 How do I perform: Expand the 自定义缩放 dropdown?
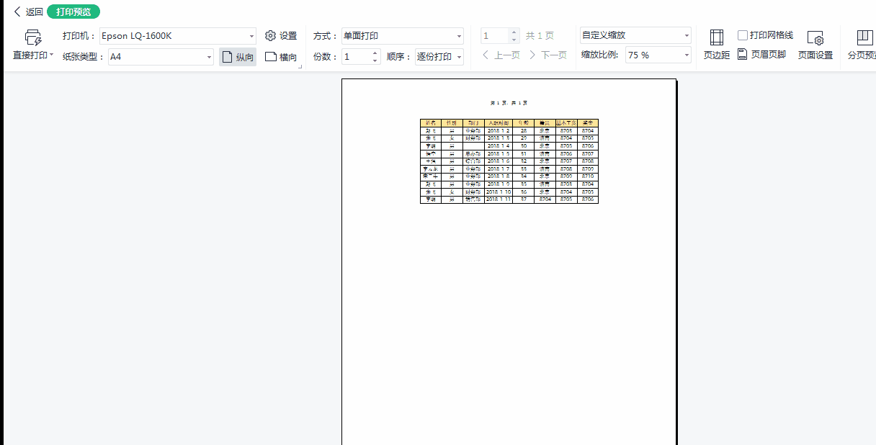point(635,35)
